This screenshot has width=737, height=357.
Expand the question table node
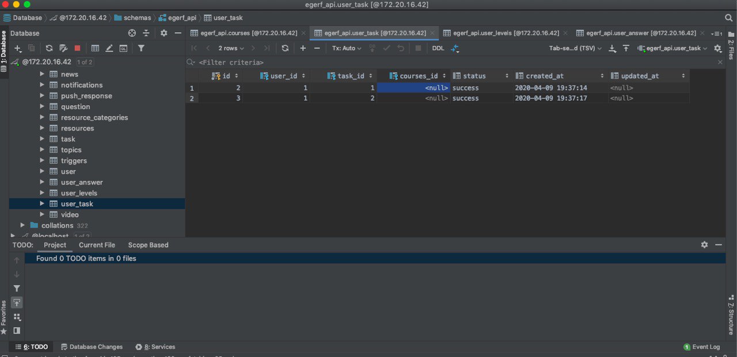point(42,106)
